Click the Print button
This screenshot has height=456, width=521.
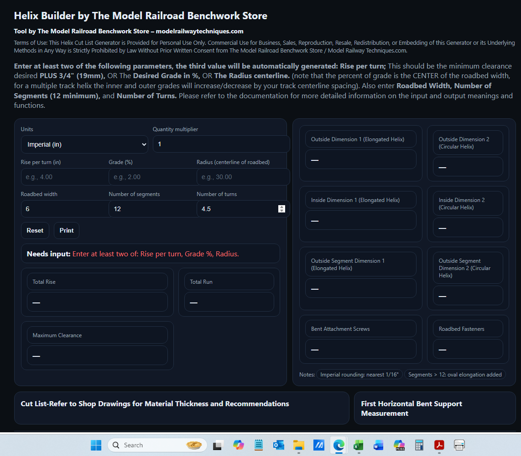pos(66,230)
